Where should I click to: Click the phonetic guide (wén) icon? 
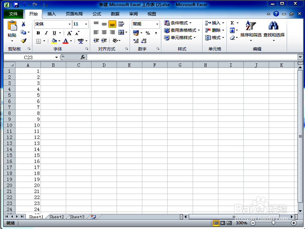point(80,41)
